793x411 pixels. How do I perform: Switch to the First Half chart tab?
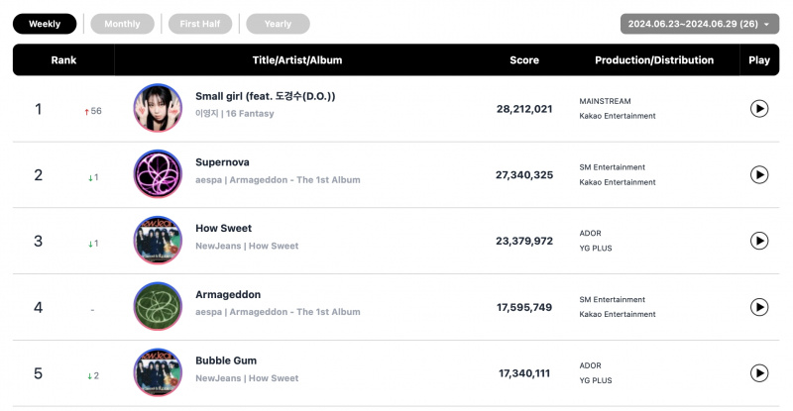click(200, 24)
